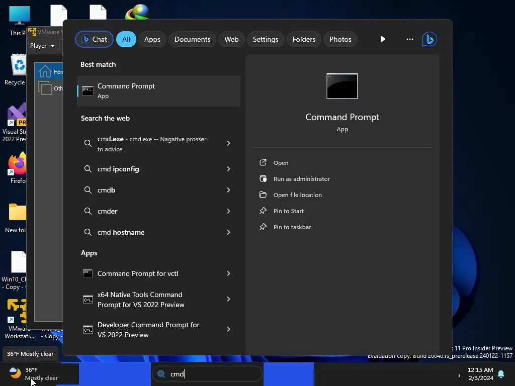
Task: Click the large Command Prompt preview thumbnail
Action: pyautogui.click(x=342, y=86)
